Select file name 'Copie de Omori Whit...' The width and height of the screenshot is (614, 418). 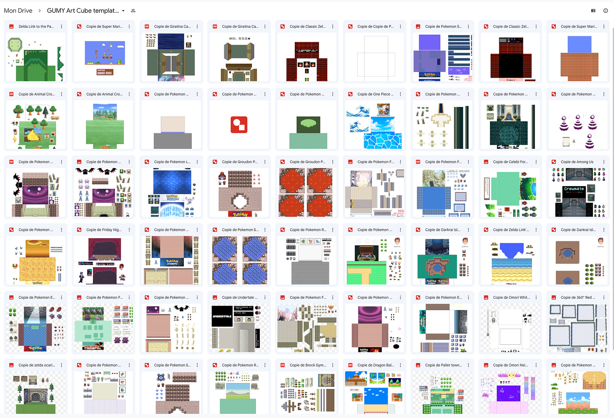coord(511,297)
